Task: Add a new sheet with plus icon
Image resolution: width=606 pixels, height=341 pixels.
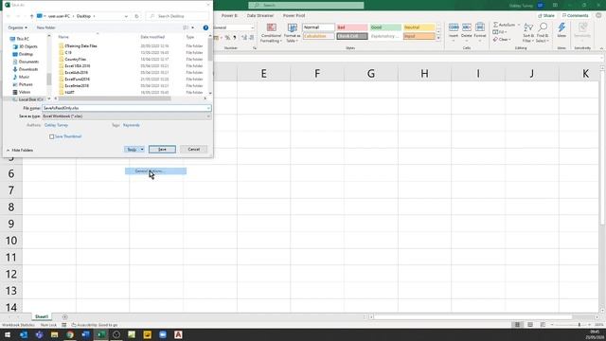Action: tap(64, 317)
